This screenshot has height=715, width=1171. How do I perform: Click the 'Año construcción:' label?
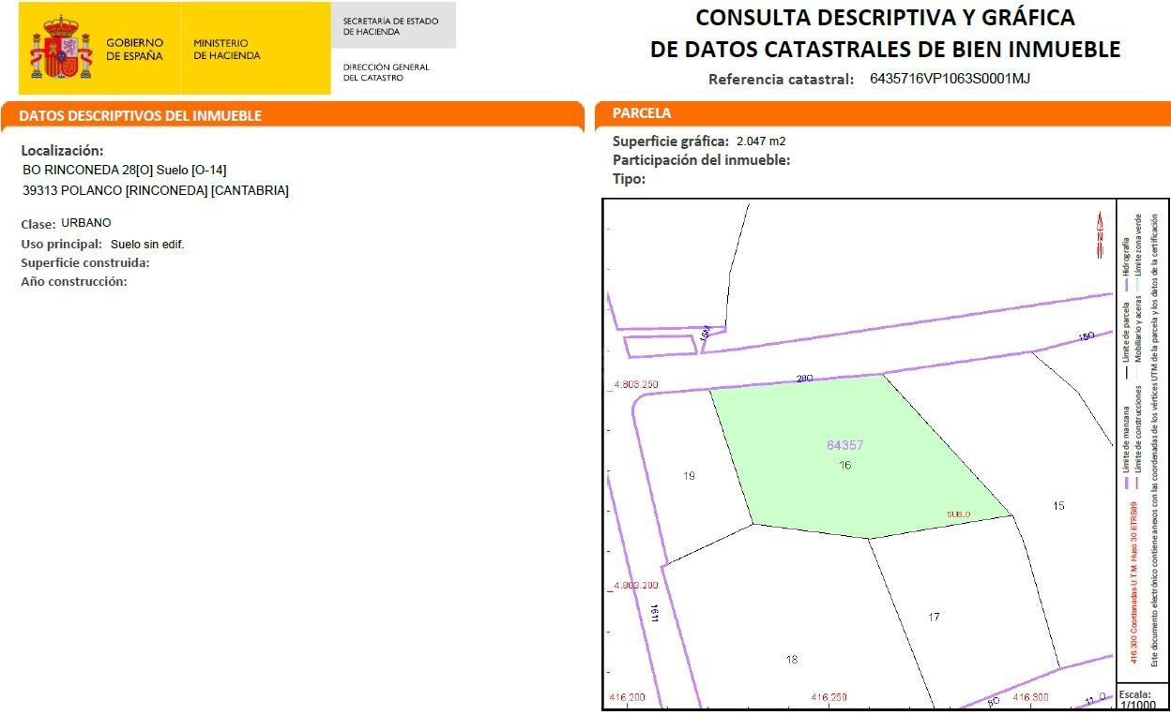click(74, 282)
